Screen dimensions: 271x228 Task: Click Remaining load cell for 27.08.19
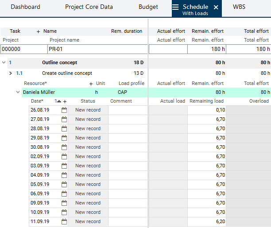[x=207, y=119]
